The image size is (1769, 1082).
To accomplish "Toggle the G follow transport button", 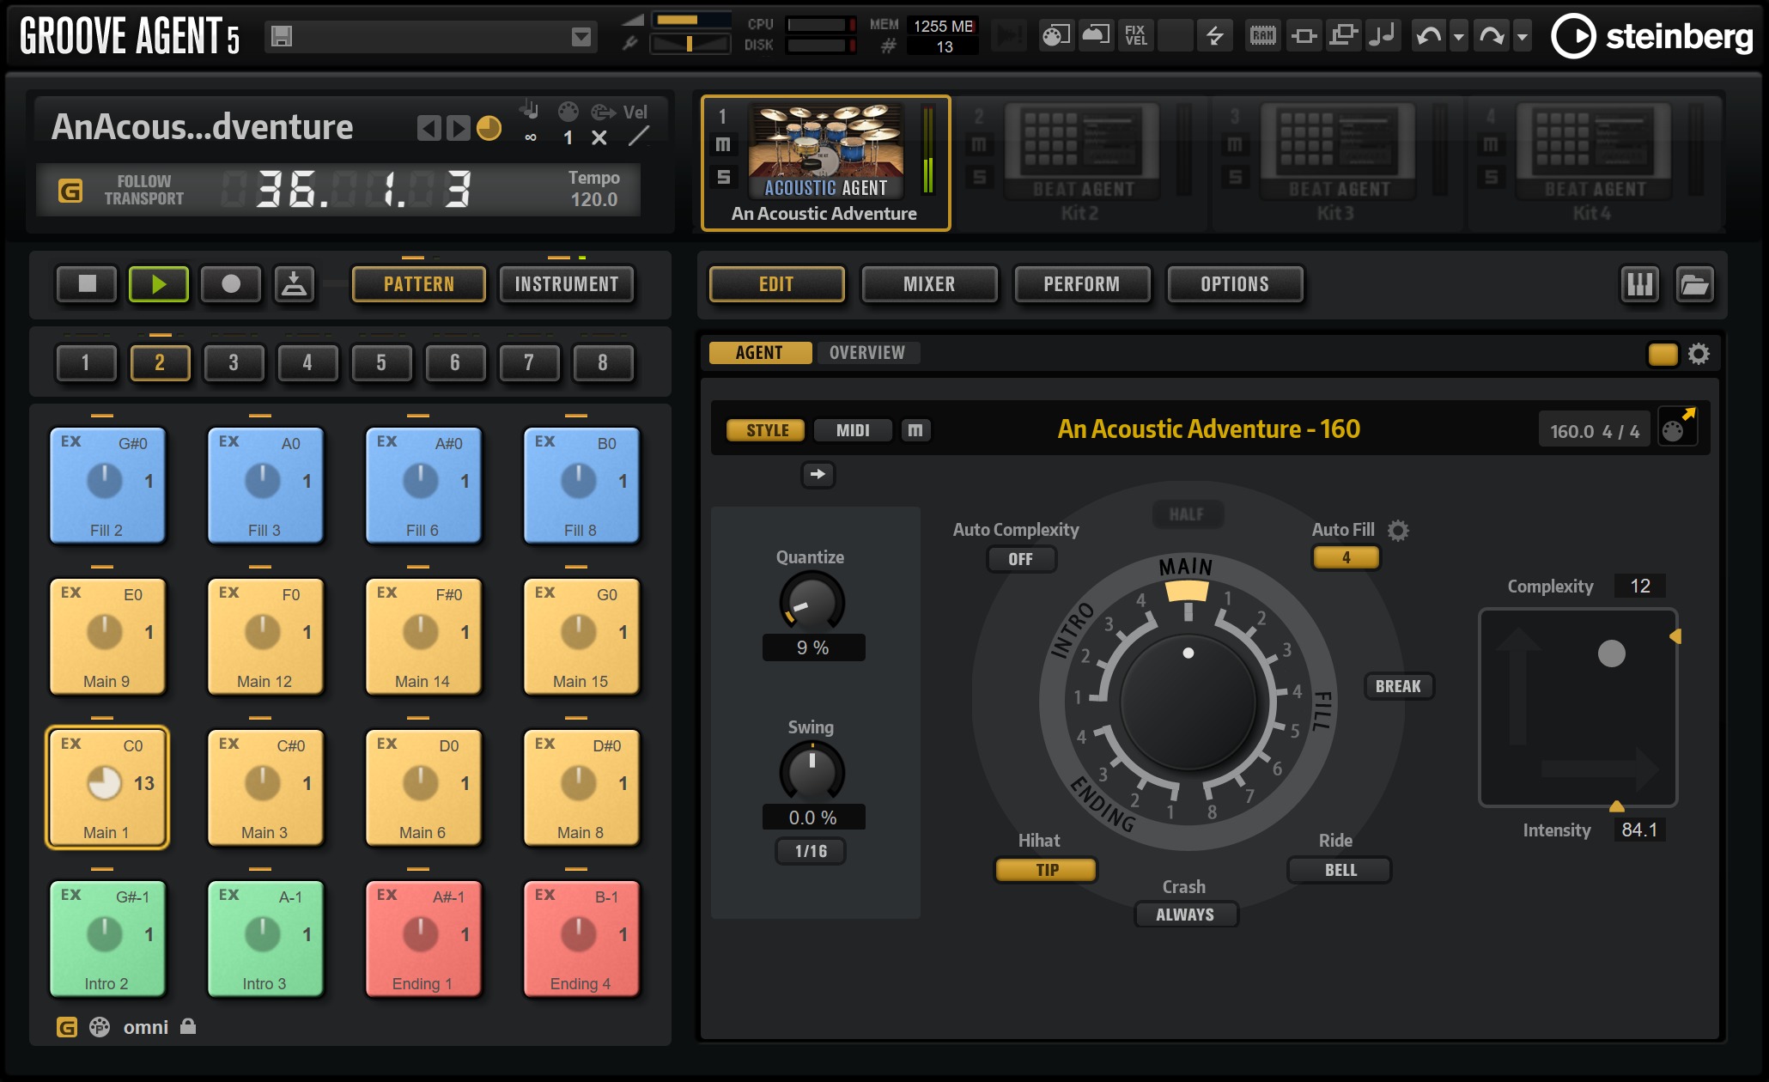I will click(x=70, y=191).
